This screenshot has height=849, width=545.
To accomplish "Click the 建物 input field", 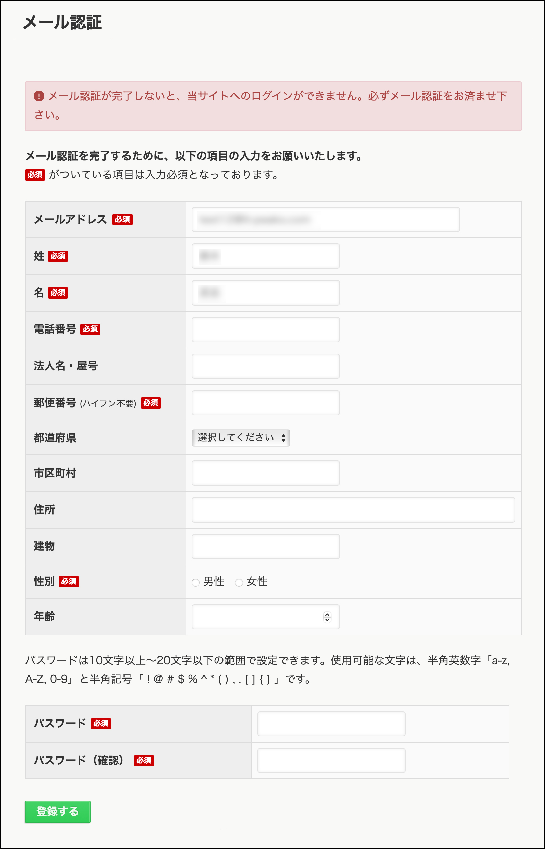I will click(265, 547).
